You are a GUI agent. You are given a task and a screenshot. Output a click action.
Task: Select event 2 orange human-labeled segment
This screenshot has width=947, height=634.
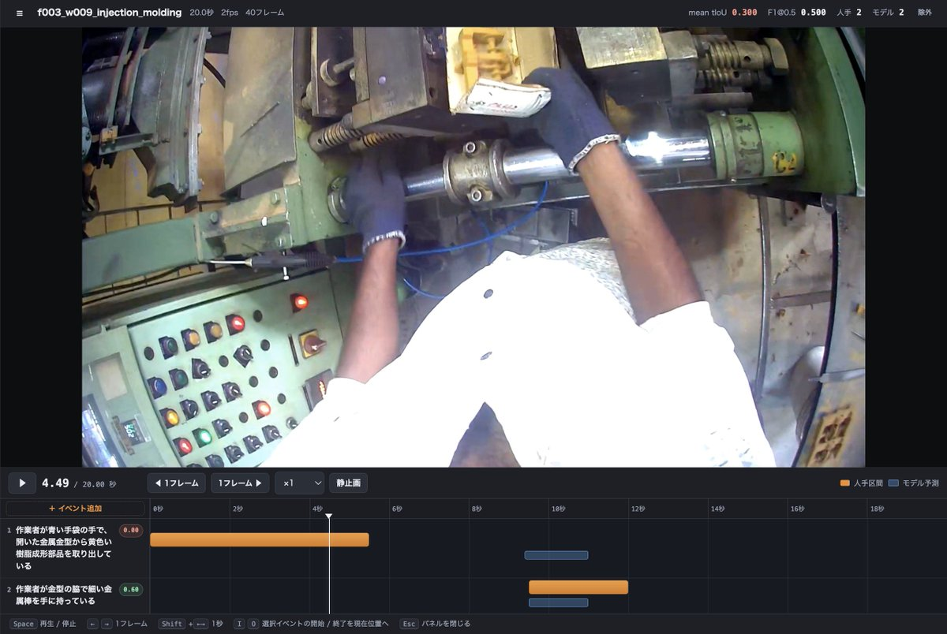(x=578, y=587)
